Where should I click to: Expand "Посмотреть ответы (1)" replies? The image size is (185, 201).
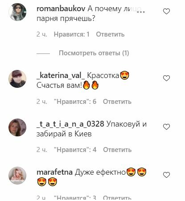94,53
